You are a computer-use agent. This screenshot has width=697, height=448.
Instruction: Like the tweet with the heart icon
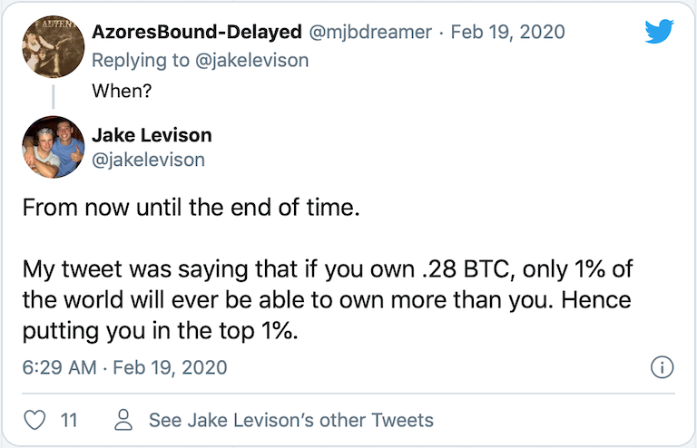34,420
